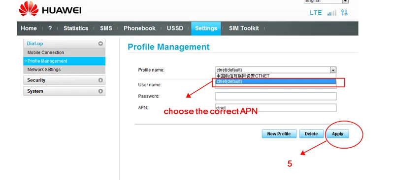Open the language selector dropdown
This screenshot has height=180, width=394.
point(326,1)
